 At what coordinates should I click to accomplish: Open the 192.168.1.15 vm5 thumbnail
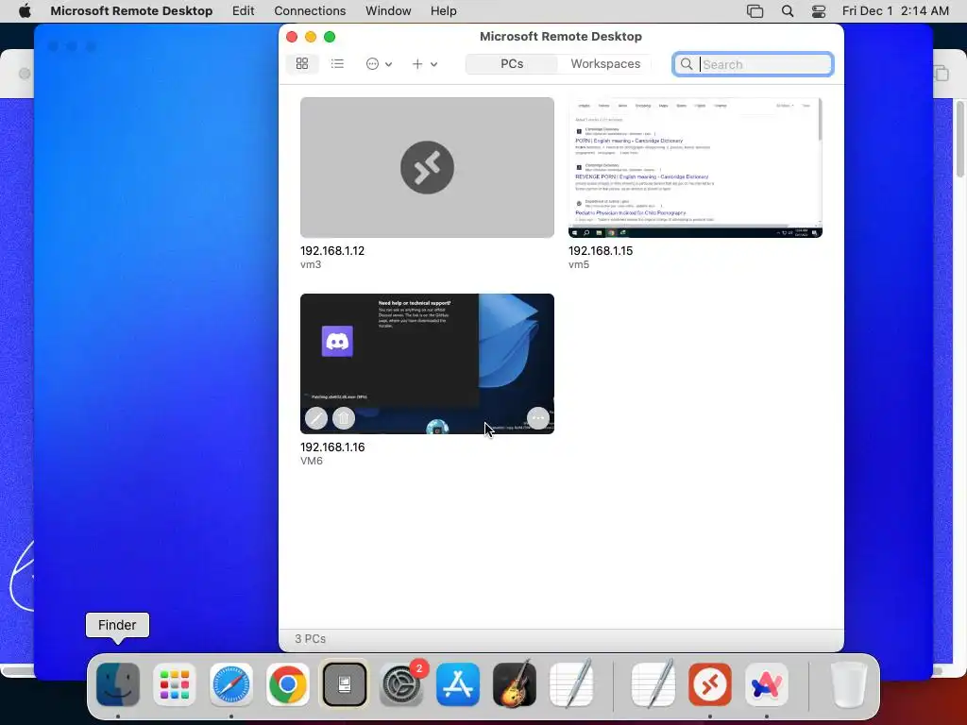point(695,167)
